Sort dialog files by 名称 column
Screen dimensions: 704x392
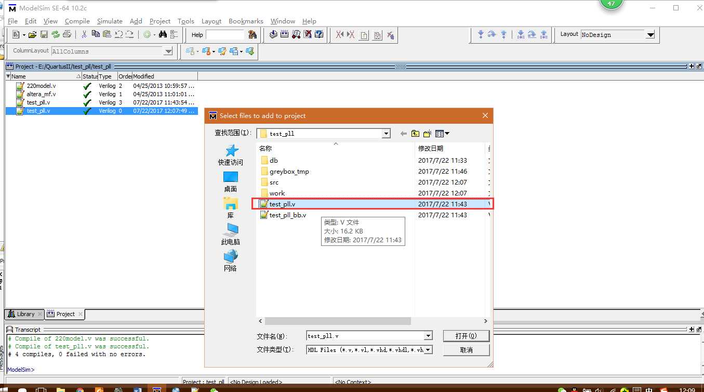[336, 149]
